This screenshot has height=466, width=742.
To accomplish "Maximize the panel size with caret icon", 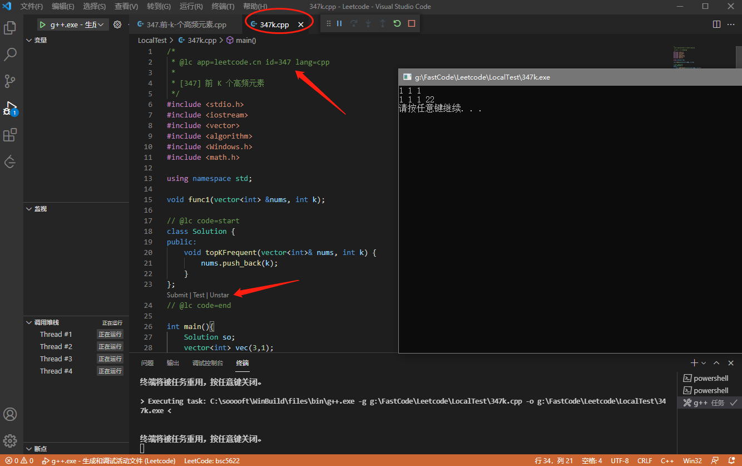I will tap(717, 363).
